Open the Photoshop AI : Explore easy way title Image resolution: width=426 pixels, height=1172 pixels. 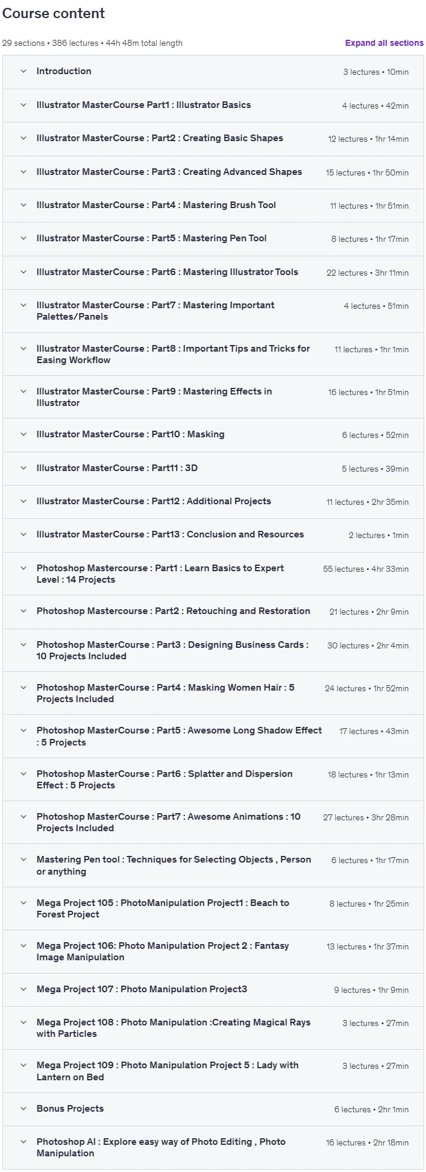(x=161, y=1147)
